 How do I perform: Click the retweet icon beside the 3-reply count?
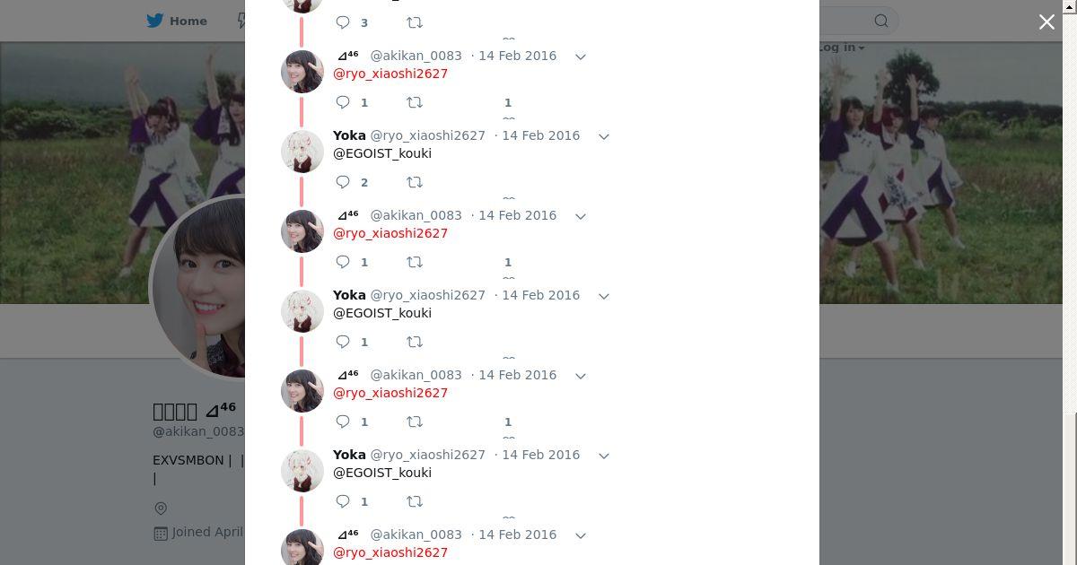(x=415, y=22)
